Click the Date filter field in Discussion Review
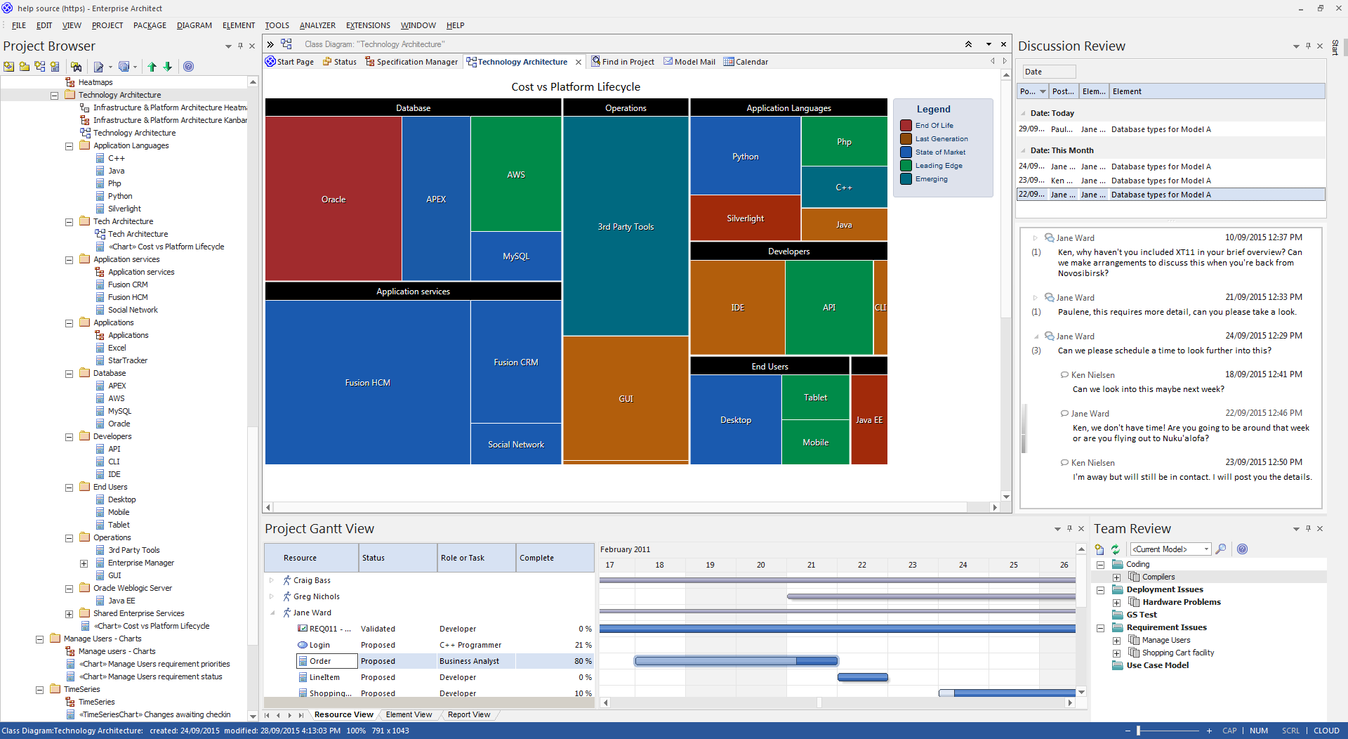This screenshot has width=1348, height=739. [1048, 72]
